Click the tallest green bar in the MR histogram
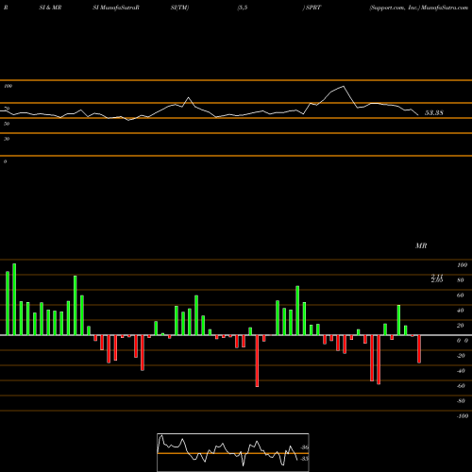 [14, 299]
